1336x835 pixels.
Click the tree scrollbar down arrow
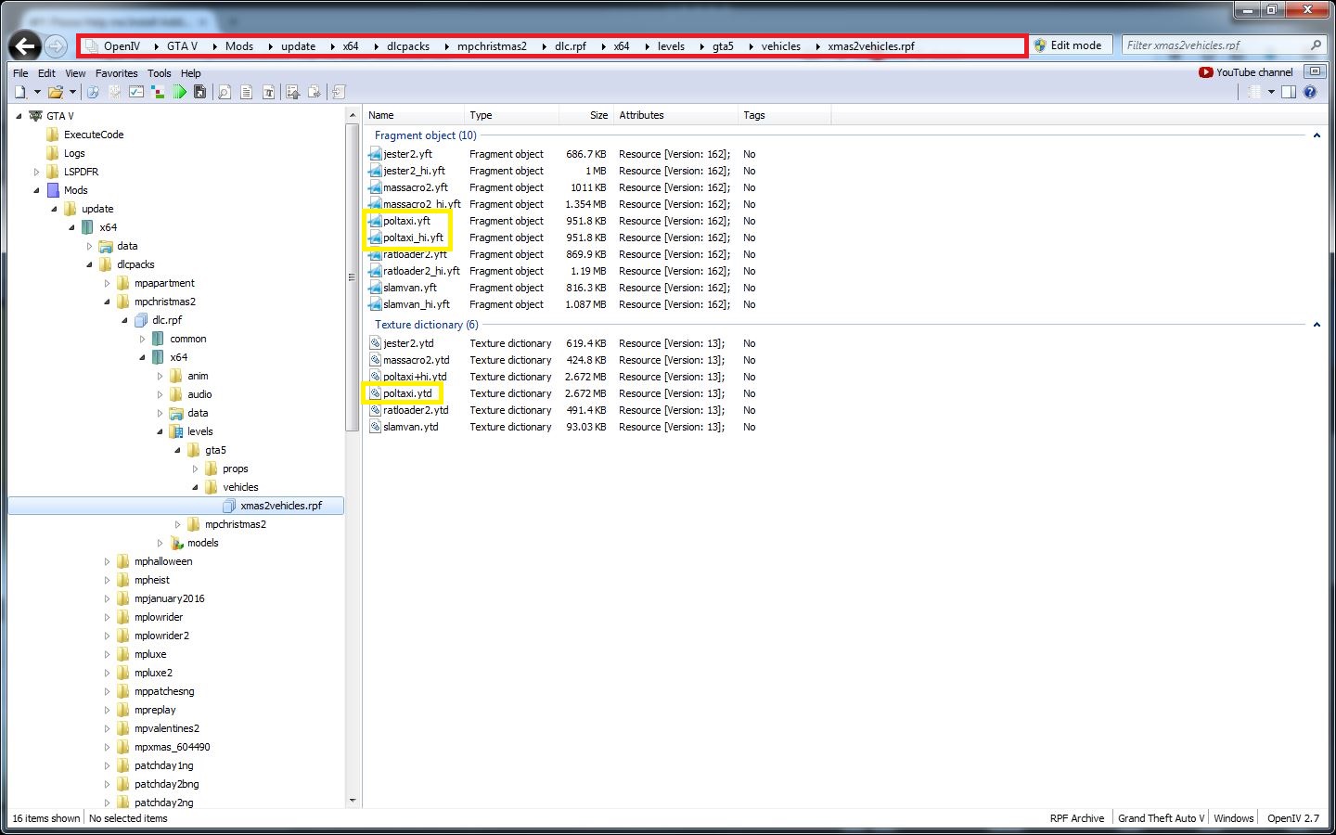[x=353, y=800]
